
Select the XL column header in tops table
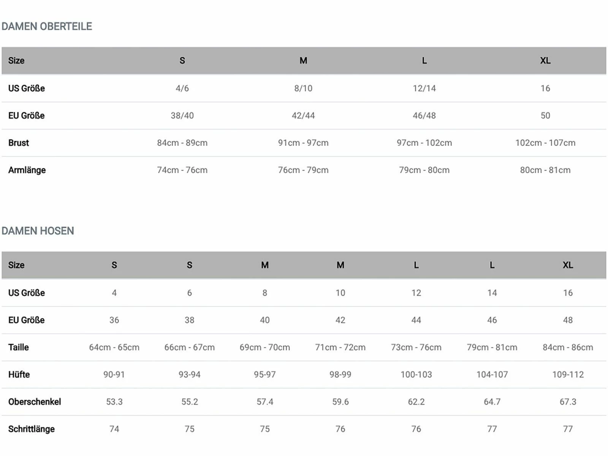pyautogui.click(x=545, y=60)
